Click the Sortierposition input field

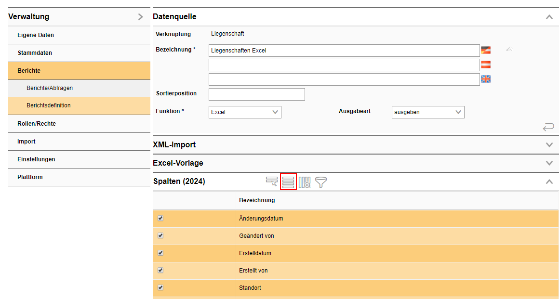coord(256,94)
